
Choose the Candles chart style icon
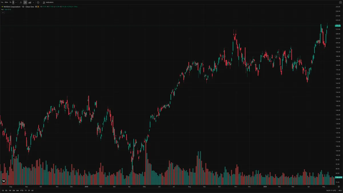[x=25, y=2]
